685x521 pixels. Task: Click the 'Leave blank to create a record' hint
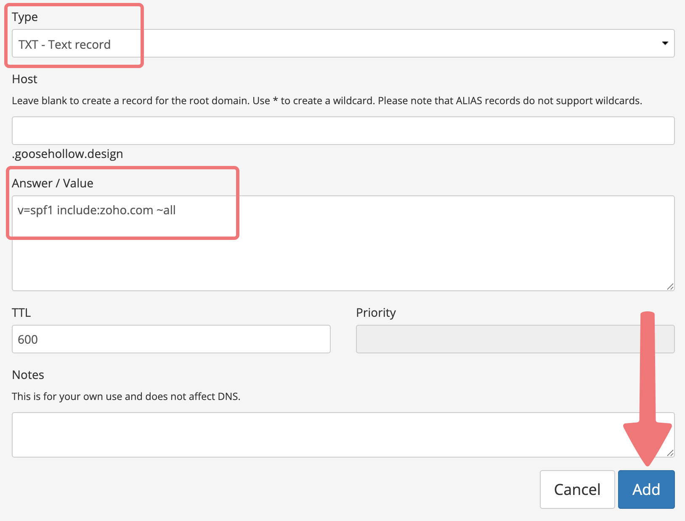point(327,101)
